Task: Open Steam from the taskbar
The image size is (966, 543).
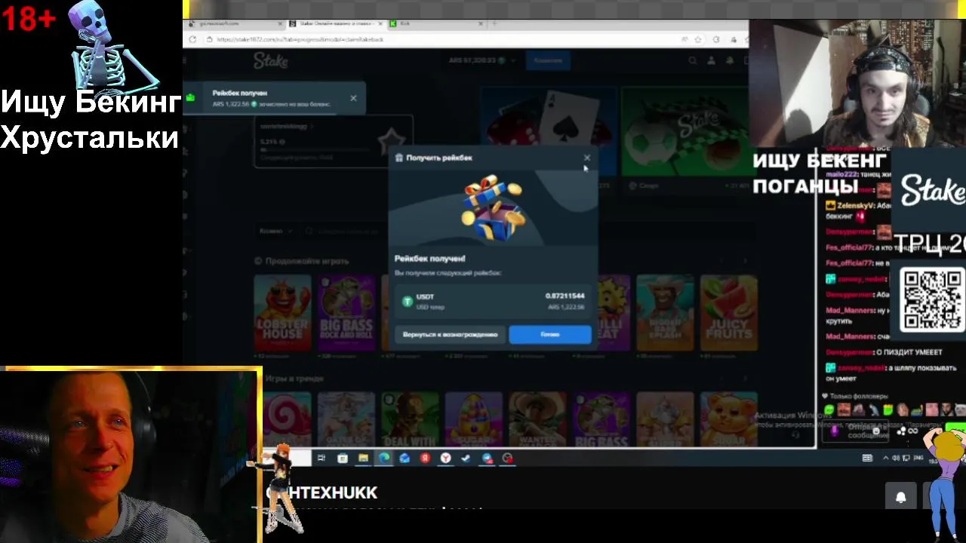Action: [x=466, y=458]
